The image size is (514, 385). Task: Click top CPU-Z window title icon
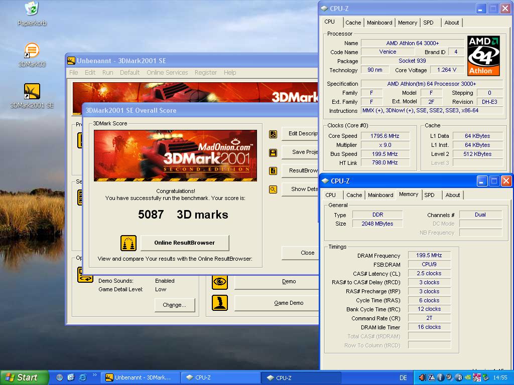pos(324,9)
